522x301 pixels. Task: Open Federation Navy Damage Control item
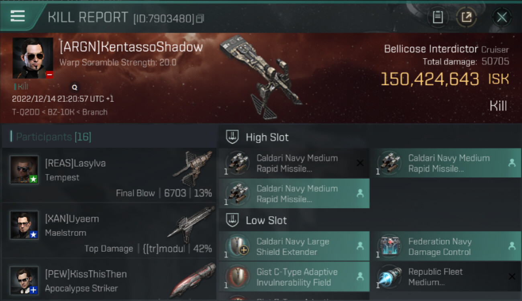pyautogui.click(x=445, y=246)
